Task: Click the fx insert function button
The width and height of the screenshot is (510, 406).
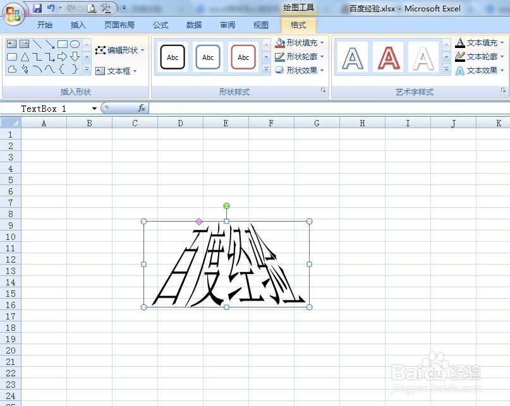Action: click(x=141, y=108)
